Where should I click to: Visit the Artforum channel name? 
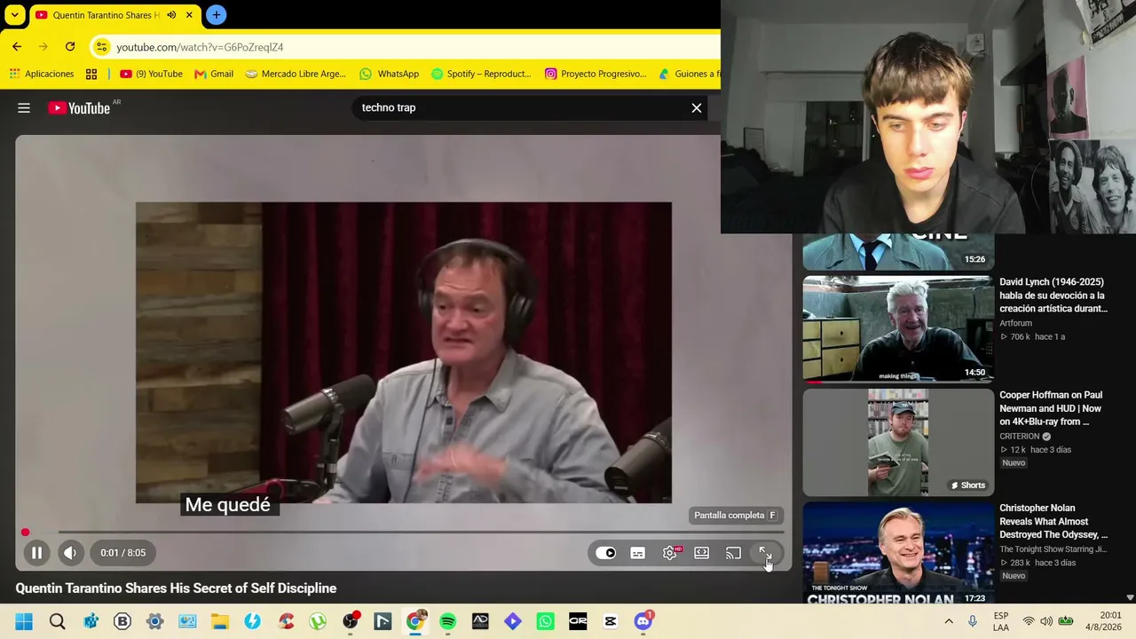pyautogui.click(x=1015, y=323)
